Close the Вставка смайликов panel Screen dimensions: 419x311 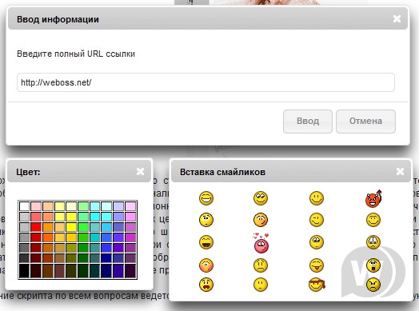[x=400, y=172]
